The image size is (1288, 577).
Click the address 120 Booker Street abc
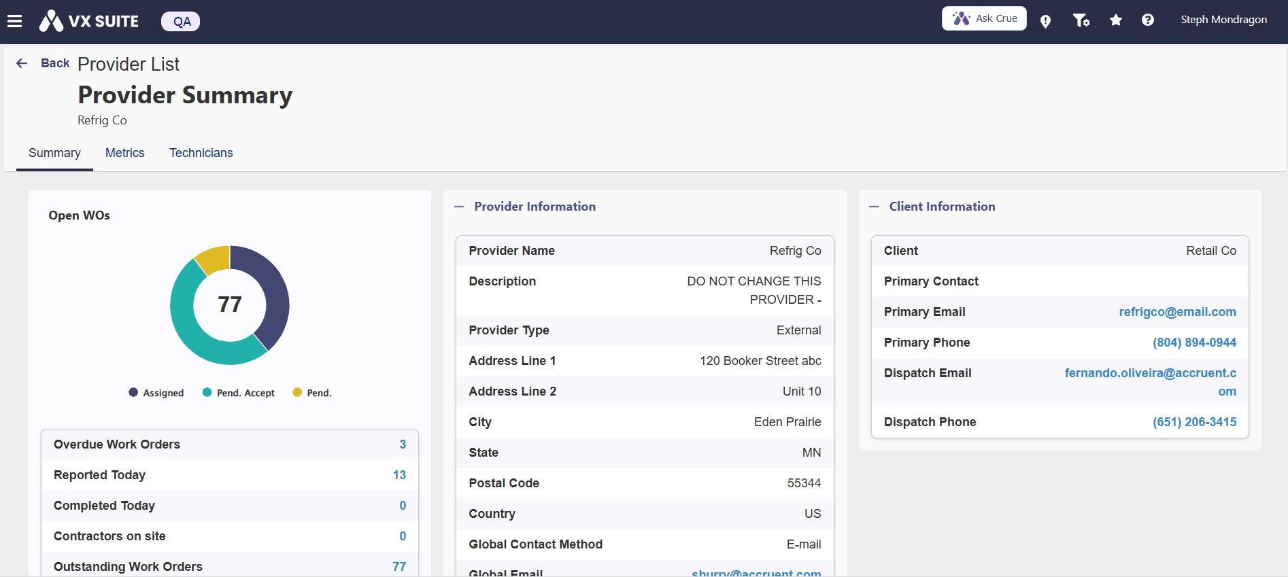(x=760, y=361)
